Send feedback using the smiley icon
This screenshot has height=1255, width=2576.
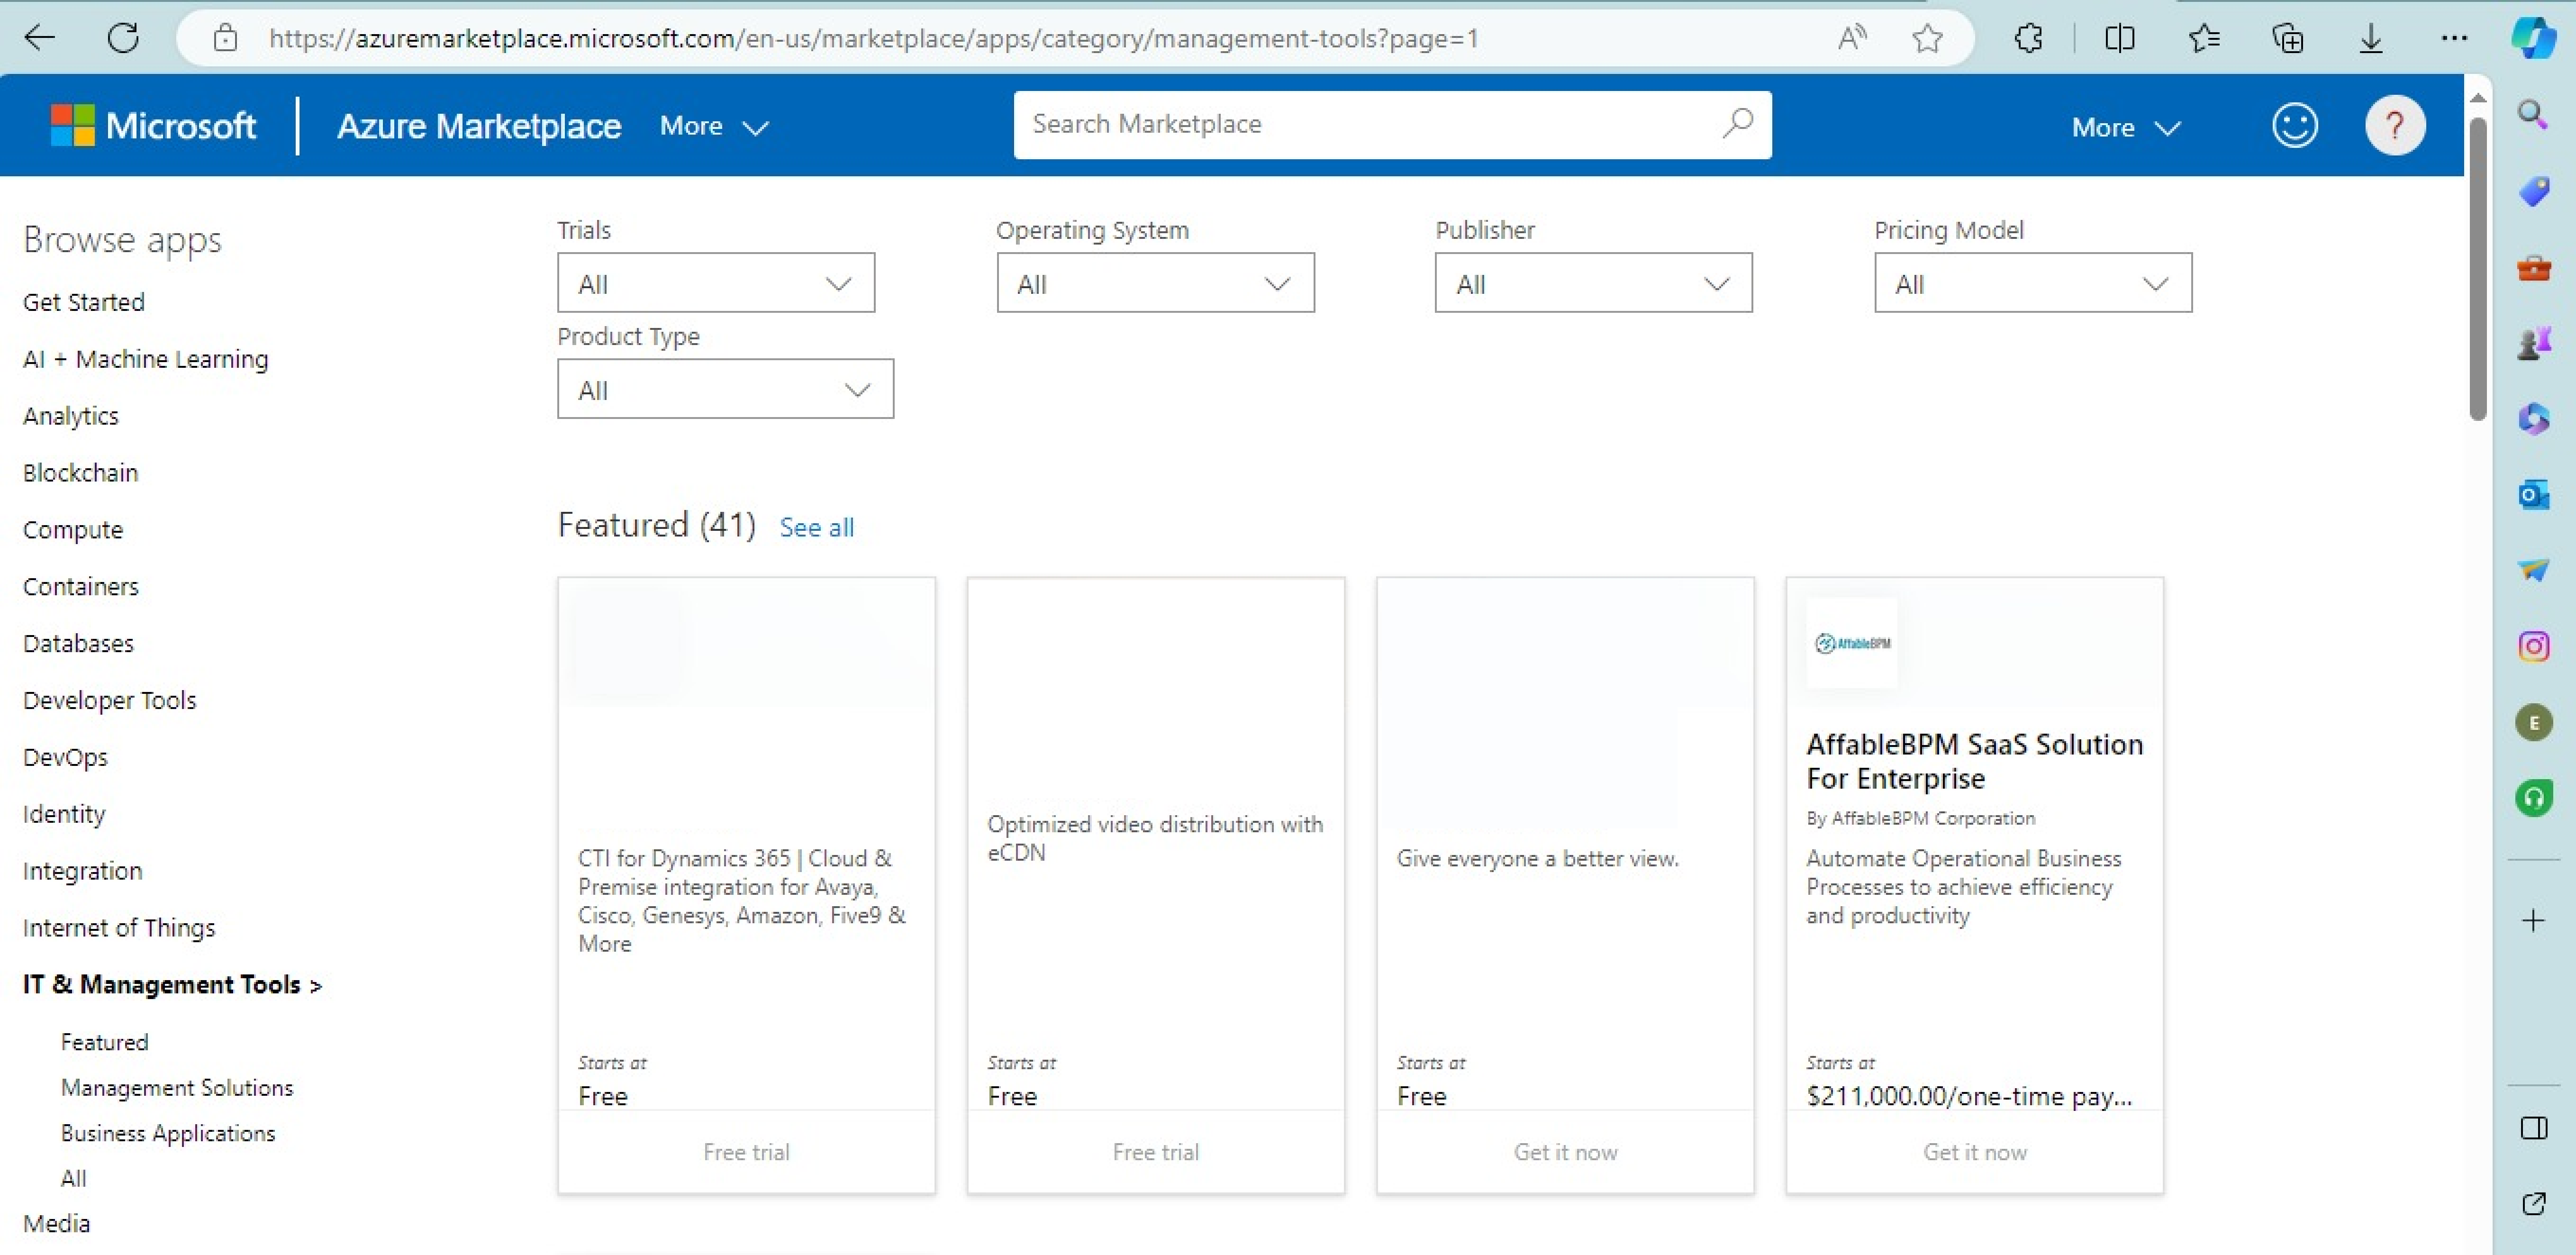click(2295, 124)
